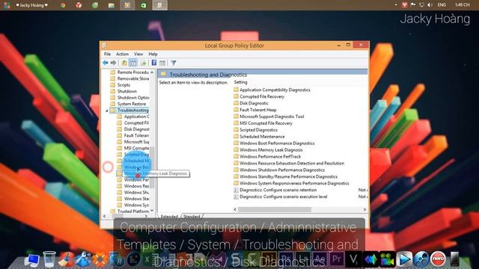Open Windows Memory Leak Diagnosis in list
This screenshot has height=269, width=479.
(268, 149)
